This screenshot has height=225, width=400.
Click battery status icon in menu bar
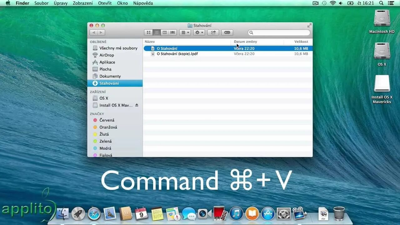[x=350, y=3]
